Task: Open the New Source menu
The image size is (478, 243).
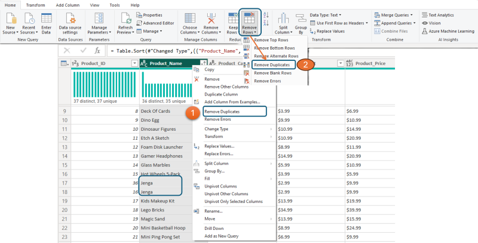Action: click(x=10, y=24)
